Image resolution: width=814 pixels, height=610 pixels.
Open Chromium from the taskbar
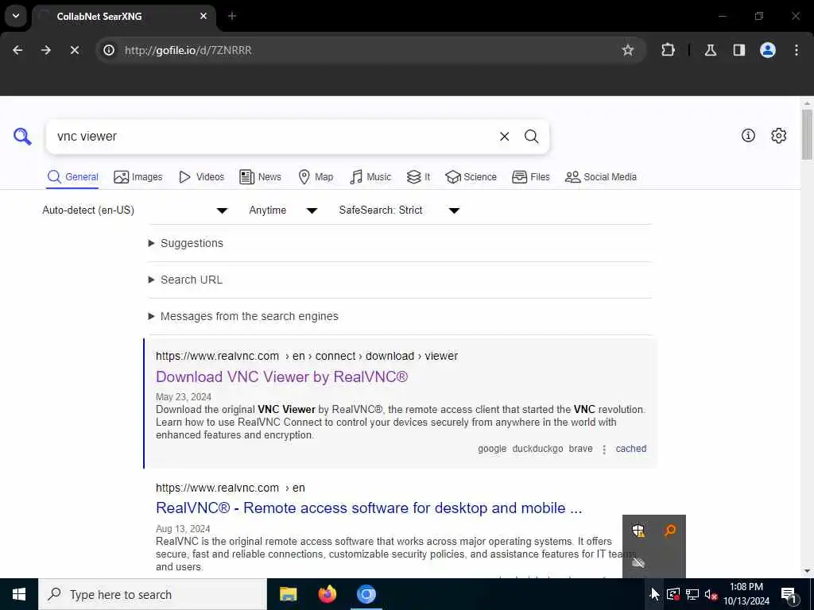(366, 594)
